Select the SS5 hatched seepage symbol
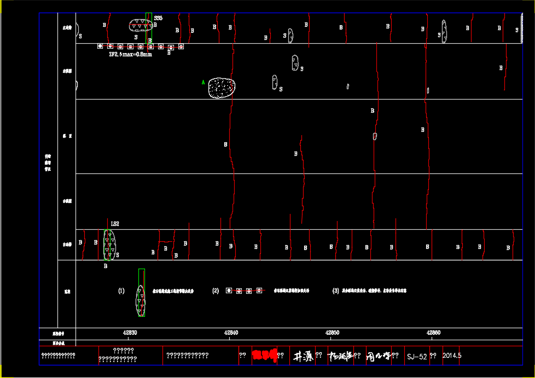 [139, 25]
